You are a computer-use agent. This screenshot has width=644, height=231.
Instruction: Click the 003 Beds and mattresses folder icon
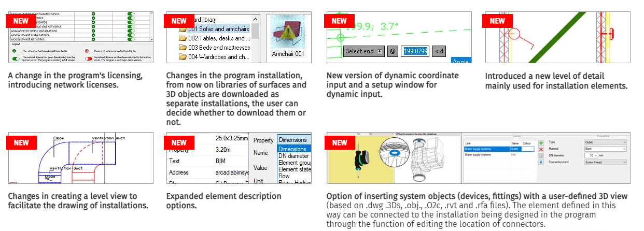(x=183, y=48)
